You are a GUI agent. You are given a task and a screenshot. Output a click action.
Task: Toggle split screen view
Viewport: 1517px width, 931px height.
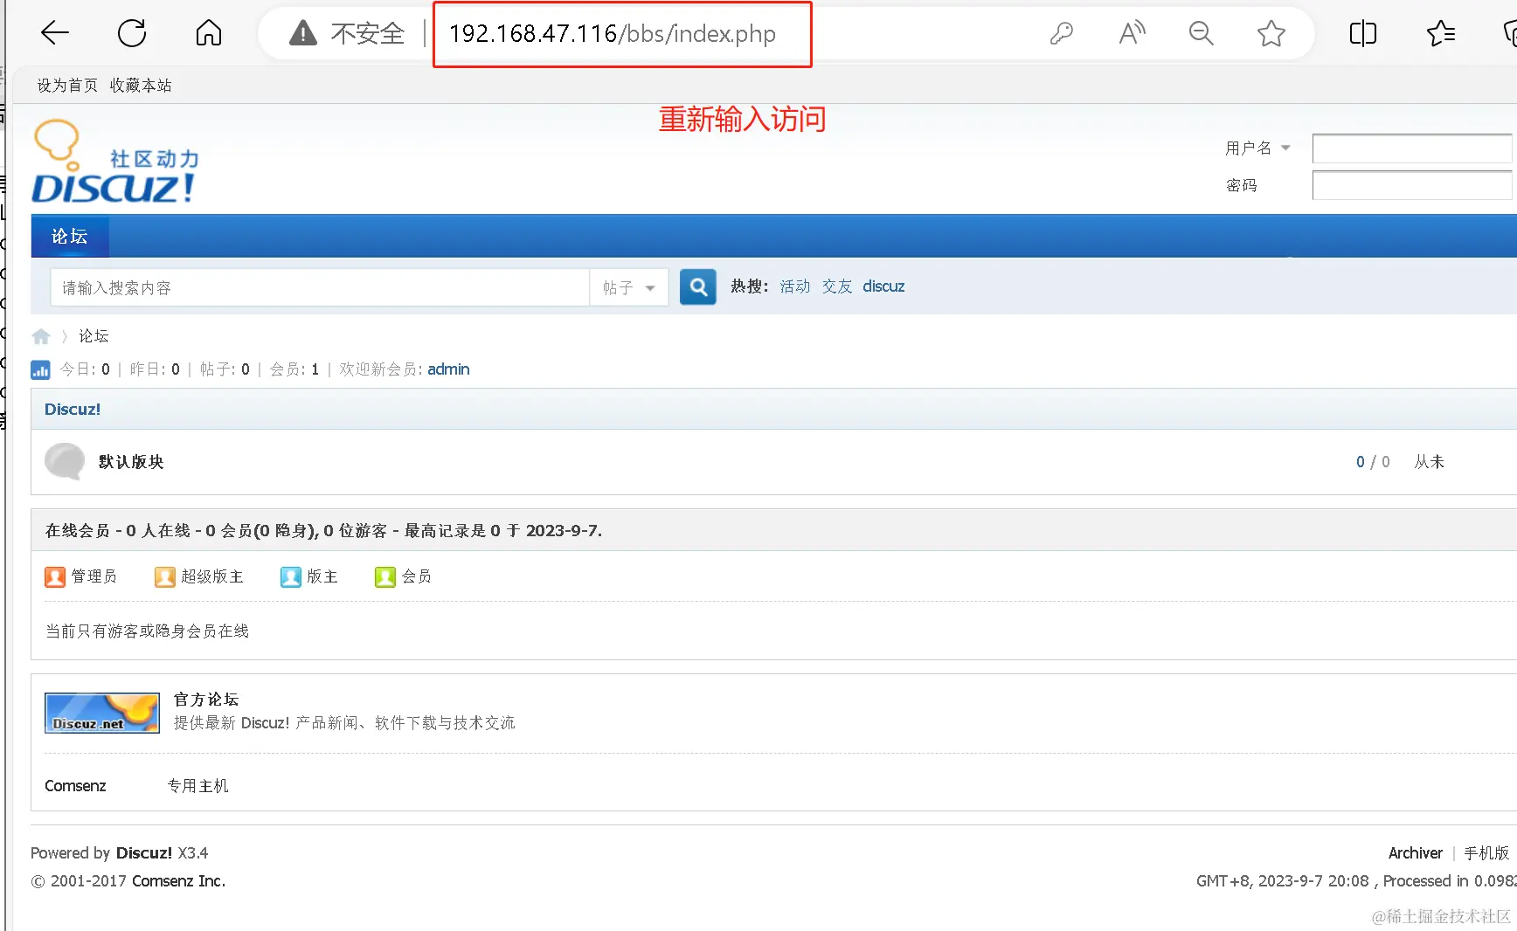coord(1363,33)
